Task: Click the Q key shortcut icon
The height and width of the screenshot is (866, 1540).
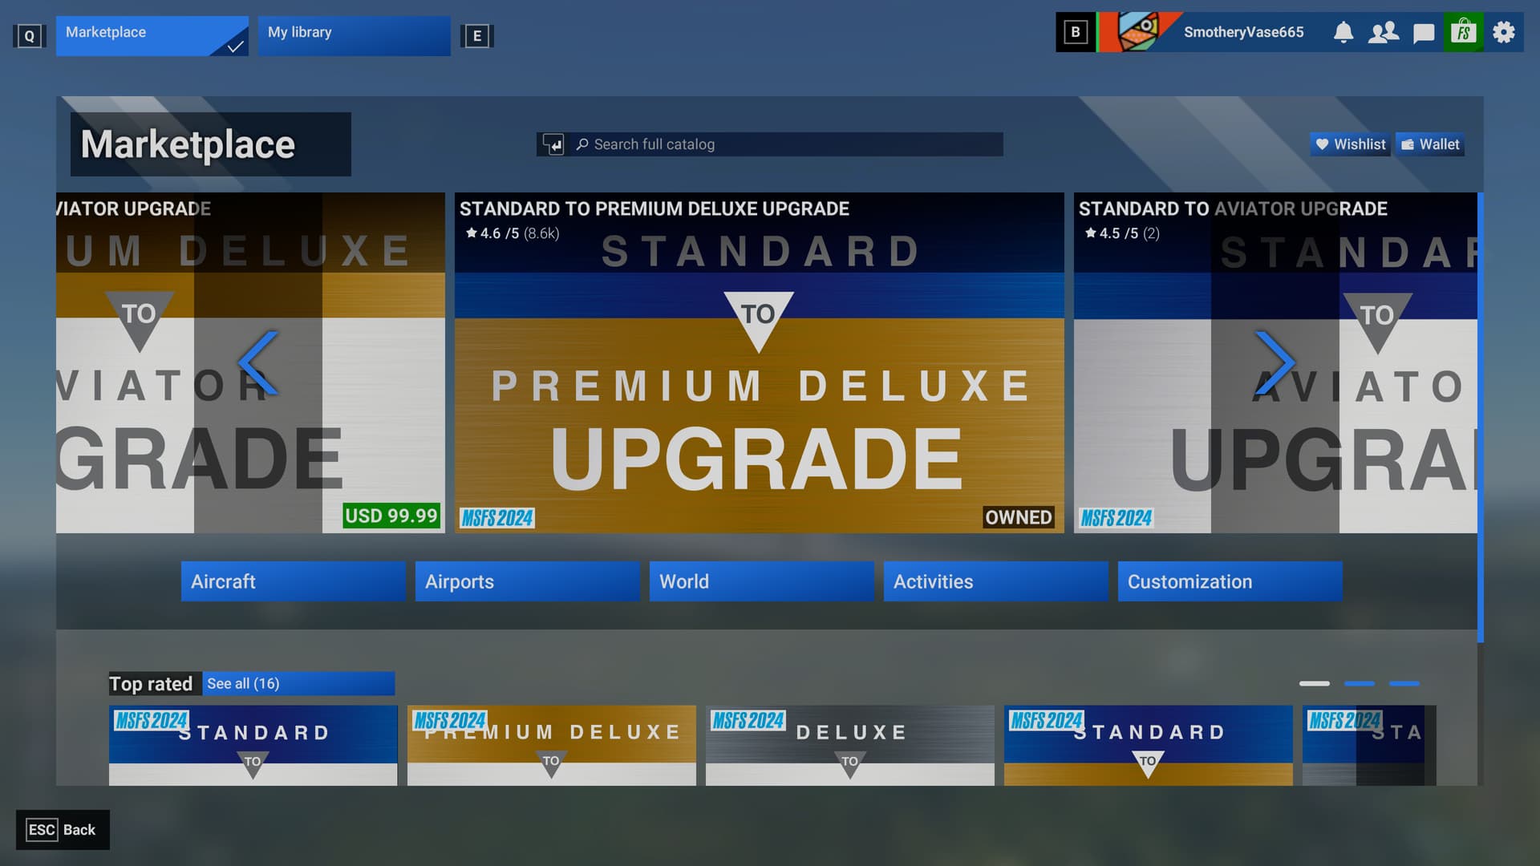Action: coord(30,36)
